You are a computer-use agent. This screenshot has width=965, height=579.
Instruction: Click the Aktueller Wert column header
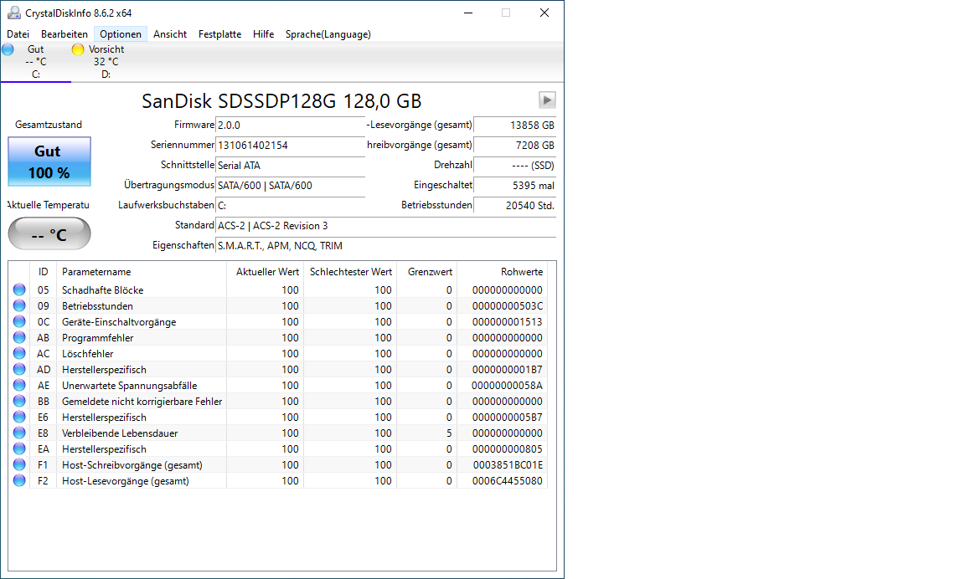(x=266, y=272)
